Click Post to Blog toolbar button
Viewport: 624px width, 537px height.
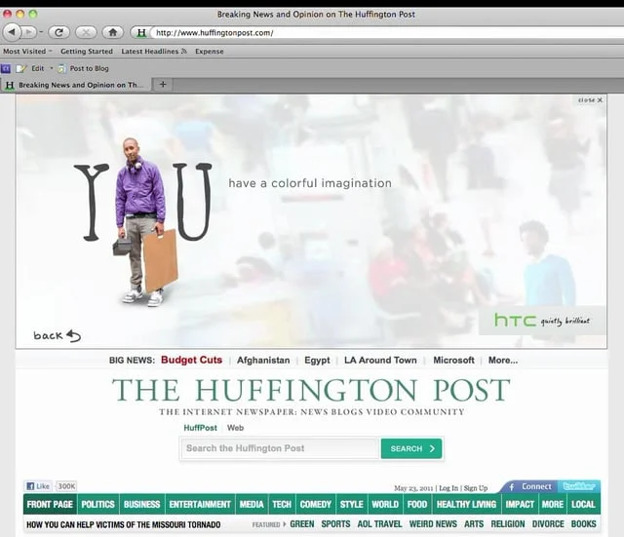click(x=84, y=68)
